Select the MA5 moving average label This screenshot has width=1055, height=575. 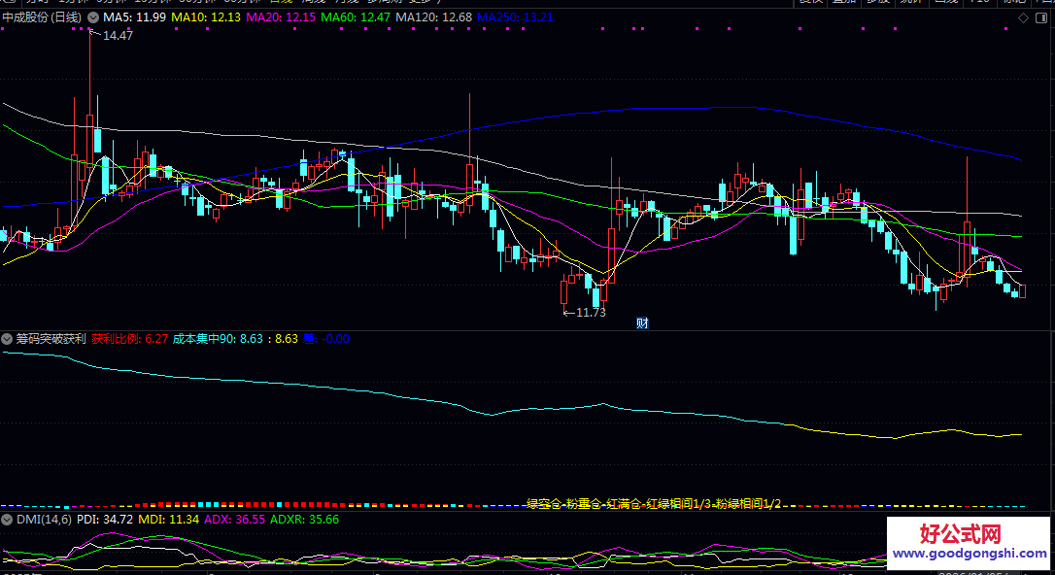pyautogui.click(x=134, y=17)
